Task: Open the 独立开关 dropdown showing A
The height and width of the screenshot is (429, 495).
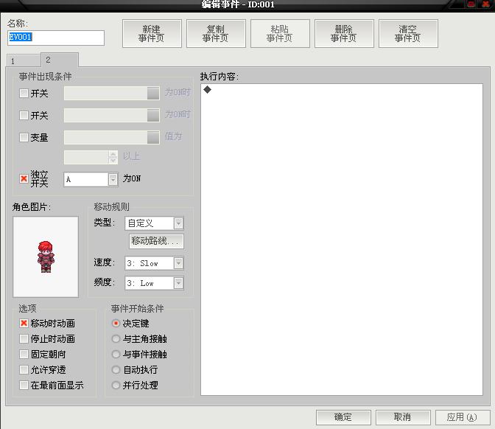Action: [x=91, y=179]
